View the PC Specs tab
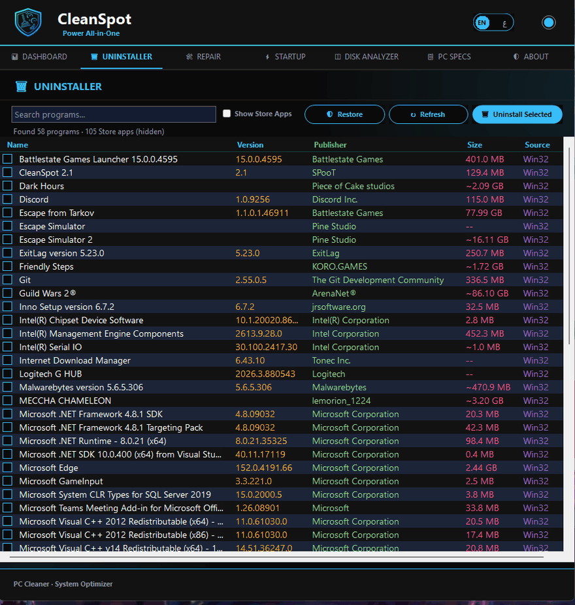The width and height of the screenshot is (575, 605). click(449, 57)
